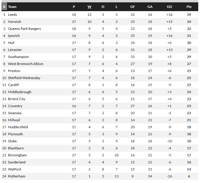
Task: Click the L losses column header
Action: pyautogui.click(x=116, y=7)
